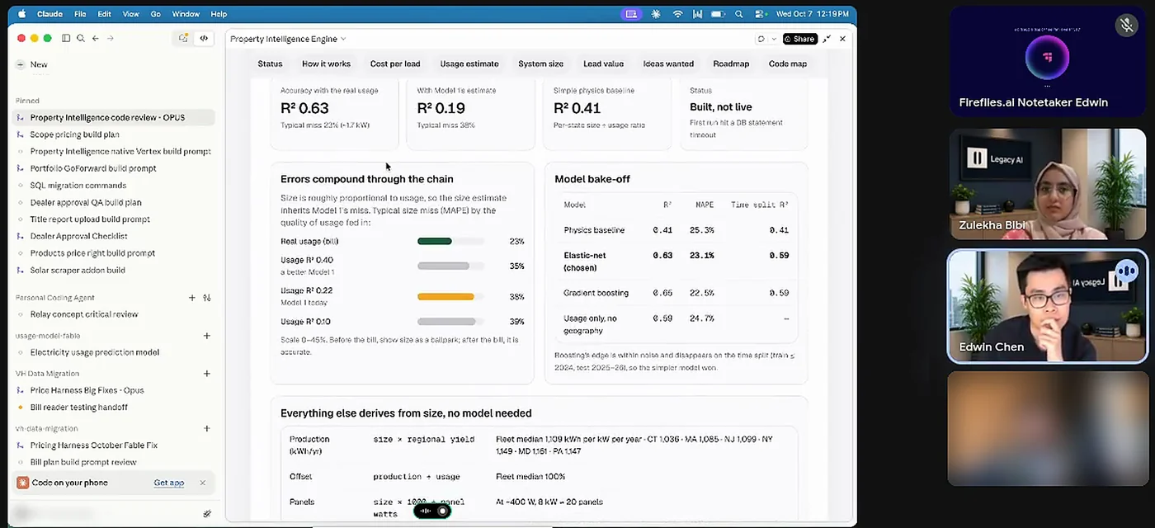
Task: Click the Share button
Action: [799, 39]
